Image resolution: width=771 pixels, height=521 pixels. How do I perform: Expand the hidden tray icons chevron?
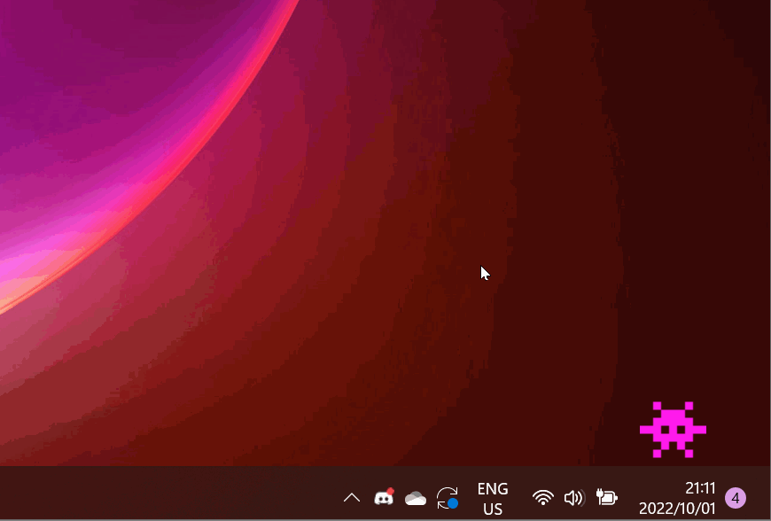(352, 498)
